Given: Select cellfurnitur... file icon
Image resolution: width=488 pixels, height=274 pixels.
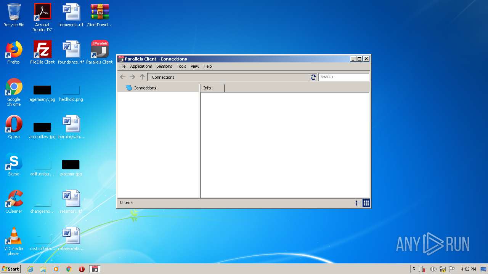Looking at the screenshot, I should point(42,168).
